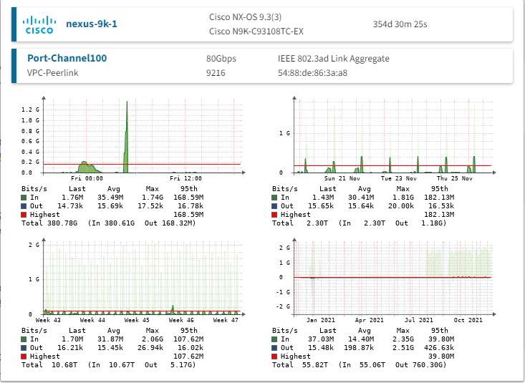The width and height of the screenshot is (525, 383).
Task: Click the 1.74G max In value
Action: click(153, 198)
